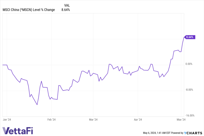
Task: Select the Apr '24 x-axis label
Action: (138, 120)
